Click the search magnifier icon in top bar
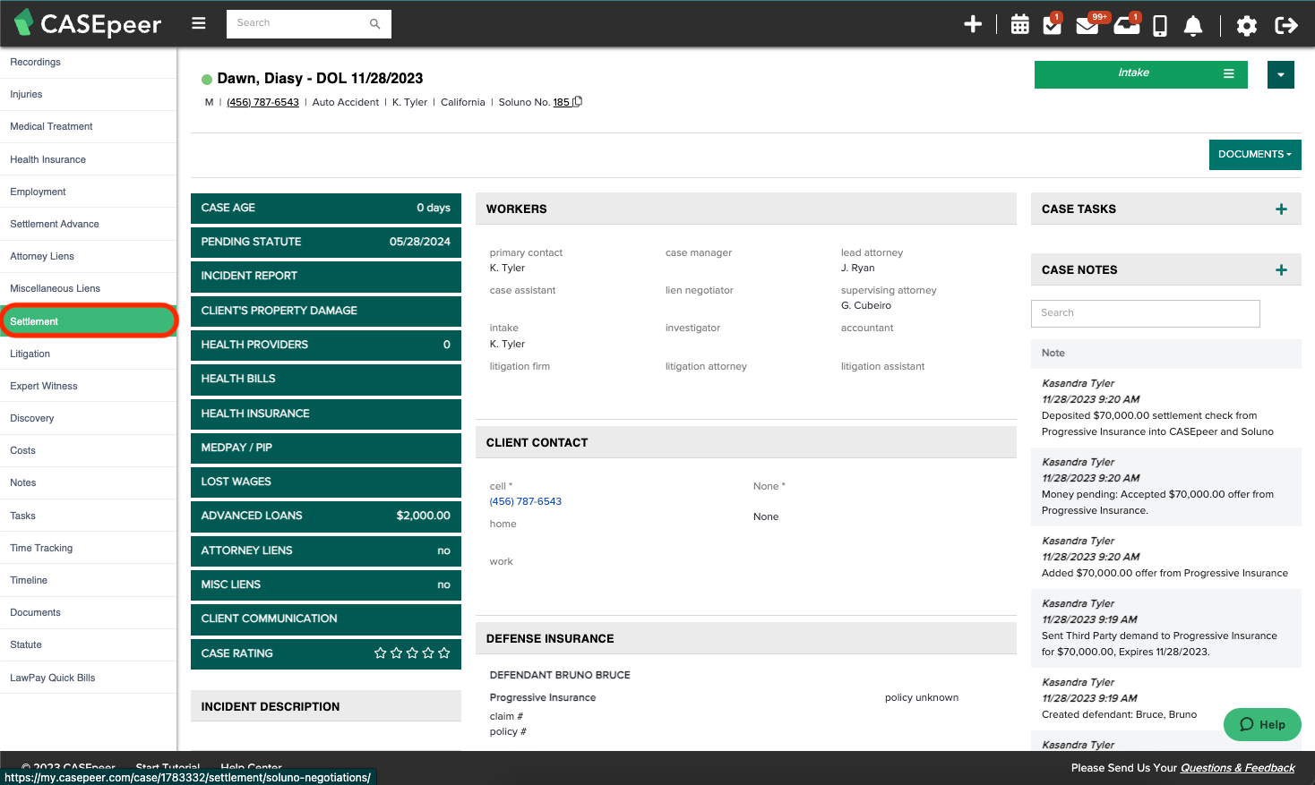The width and height of the screenshot is (1315, 785). coord(375,24)
